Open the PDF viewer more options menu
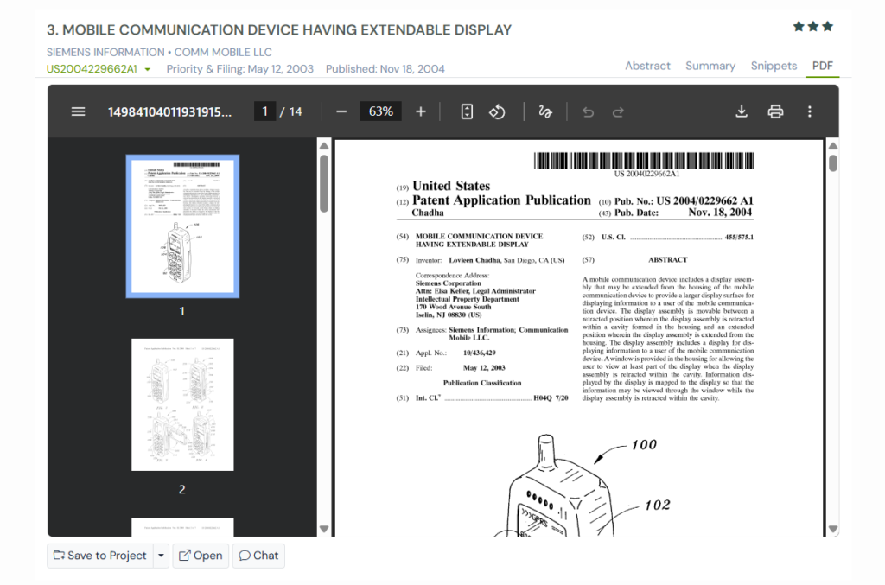Screen dimensions: 885x585 point(809,111)
